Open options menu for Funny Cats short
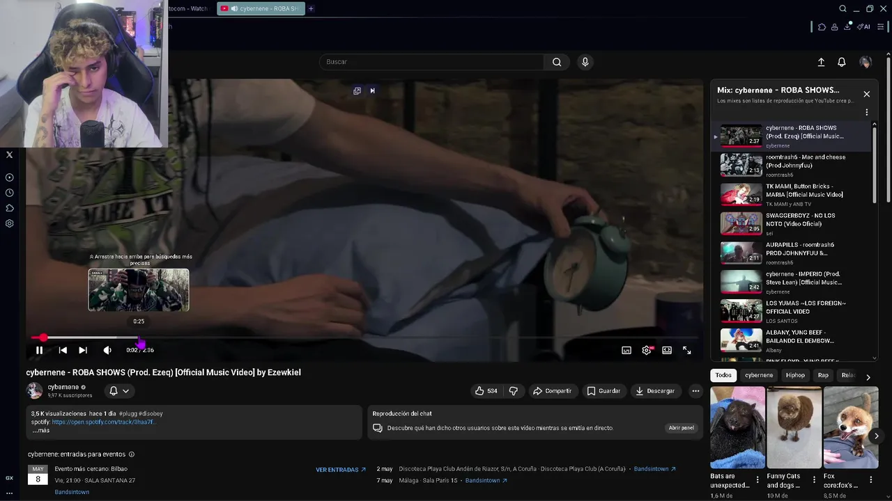Screen dimensions: 892x501 click(814, 480)
